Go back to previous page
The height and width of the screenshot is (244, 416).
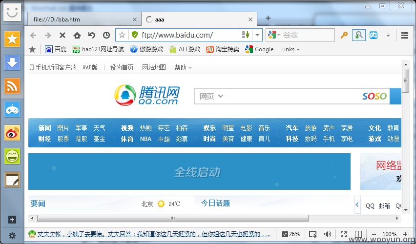click(x=33, y=35)
